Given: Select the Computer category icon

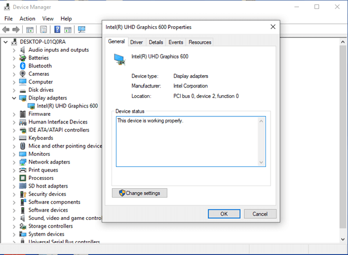Looking at the screenshot, I should 22,82.
